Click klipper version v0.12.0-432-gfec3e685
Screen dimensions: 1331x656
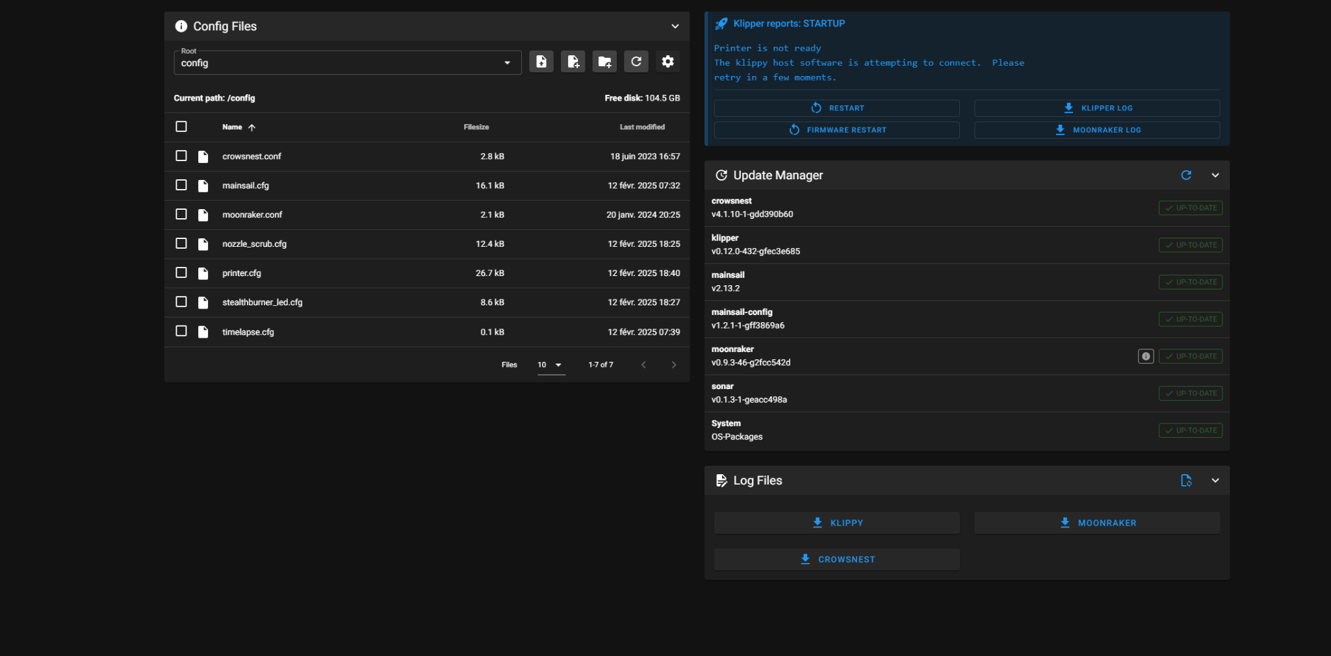coord(756,251)
